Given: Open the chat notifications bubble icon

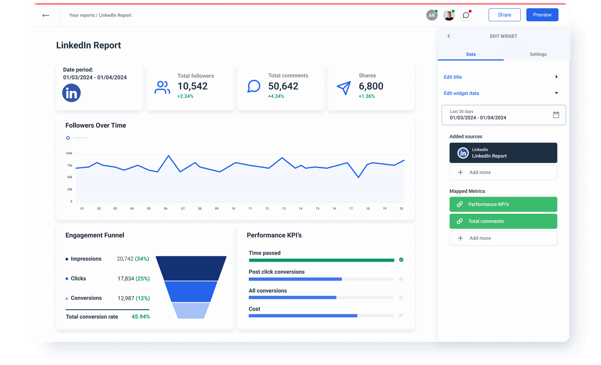Looking at the screenshot, I should coord(466,15).
